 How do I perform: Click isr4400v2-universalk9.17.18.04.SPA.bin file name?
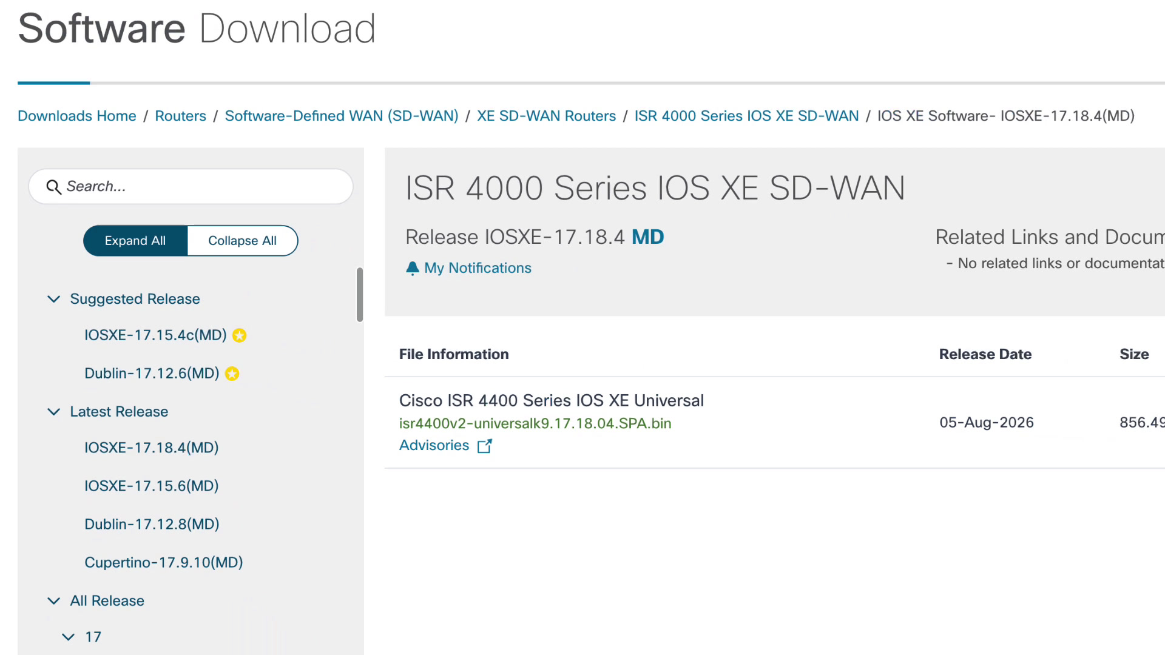535,423
